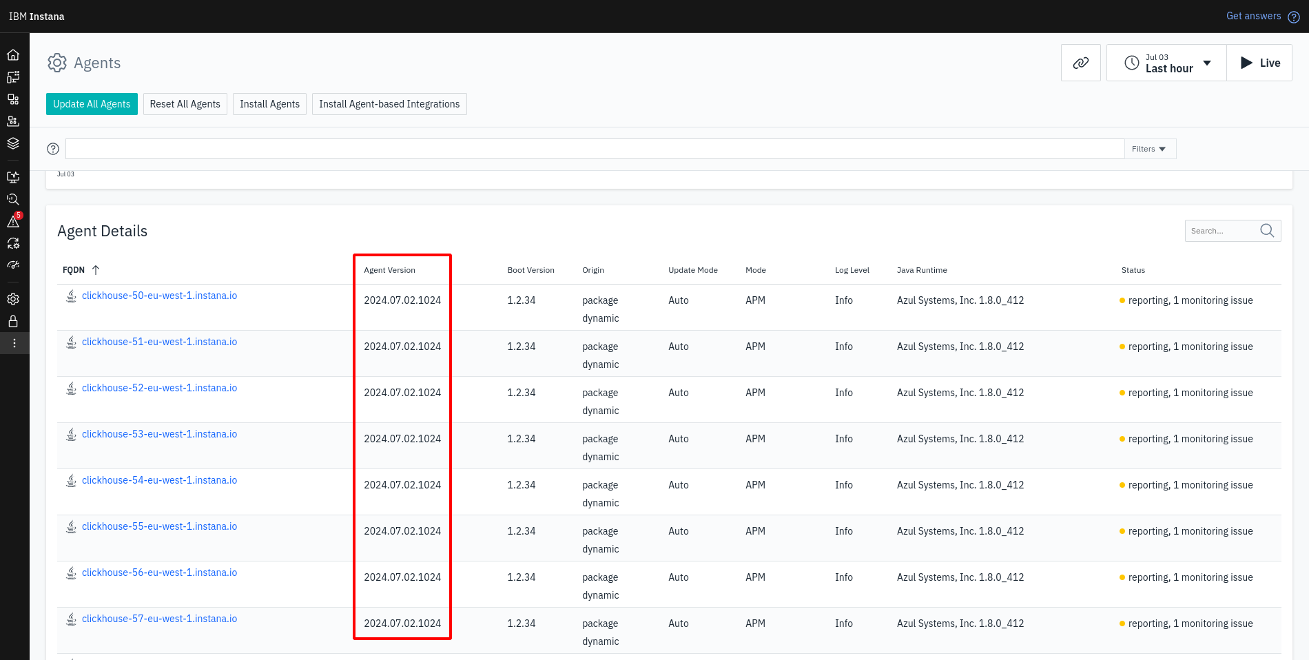Open the Home icon in sidebar

13,55
